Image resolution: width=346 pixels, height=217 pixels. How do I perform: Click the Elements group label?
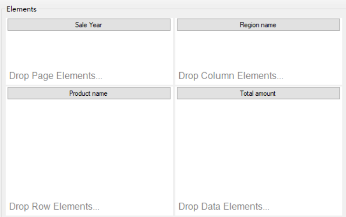(x=21, y=9)
